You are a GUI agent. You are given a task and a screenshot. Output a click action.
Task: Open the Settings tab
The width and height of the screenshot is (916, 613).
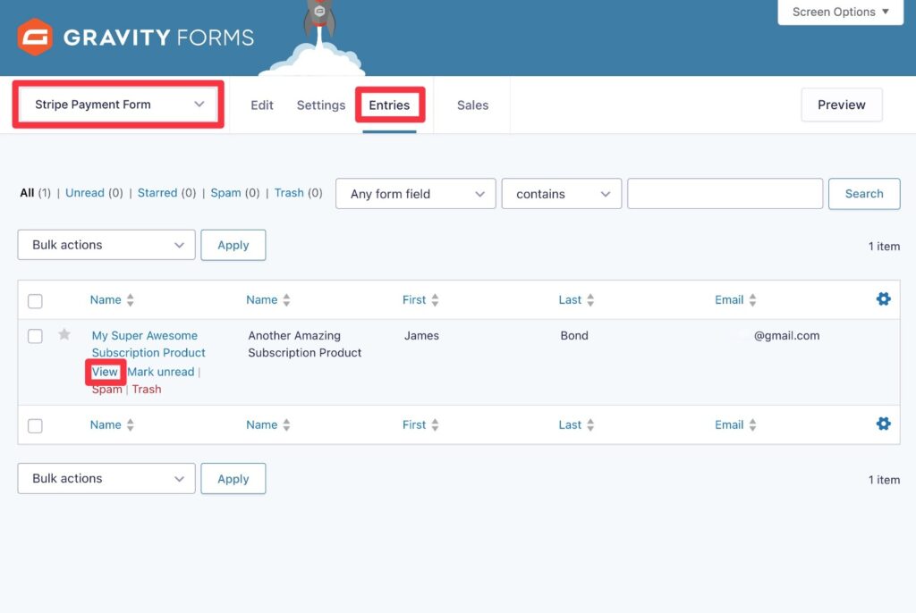pos(320,105)
